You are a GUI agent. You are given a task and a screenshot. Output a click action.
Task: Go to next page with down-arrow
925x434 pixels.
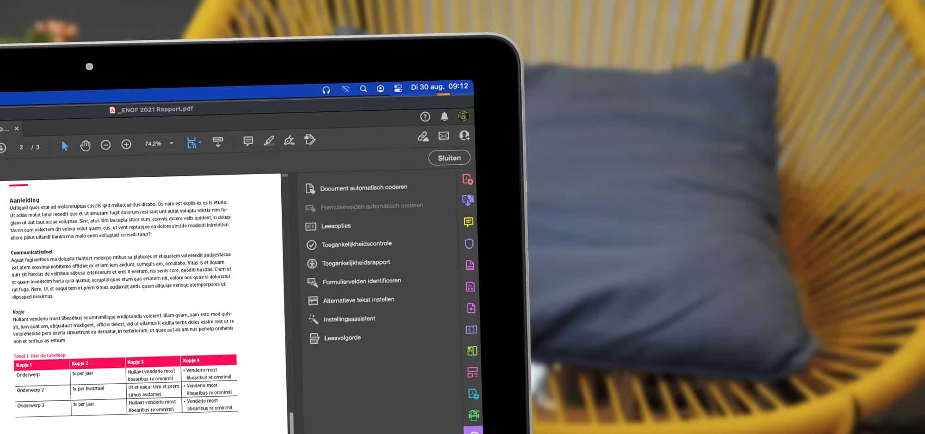pos(2,148)
